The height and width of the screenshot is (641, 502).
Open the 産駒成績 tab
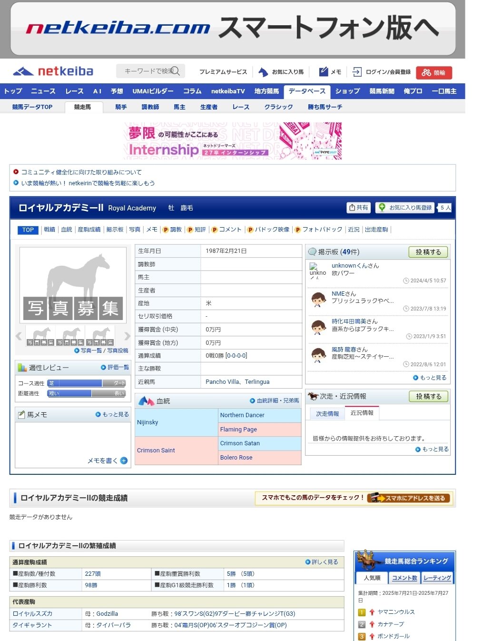point(89,230)
